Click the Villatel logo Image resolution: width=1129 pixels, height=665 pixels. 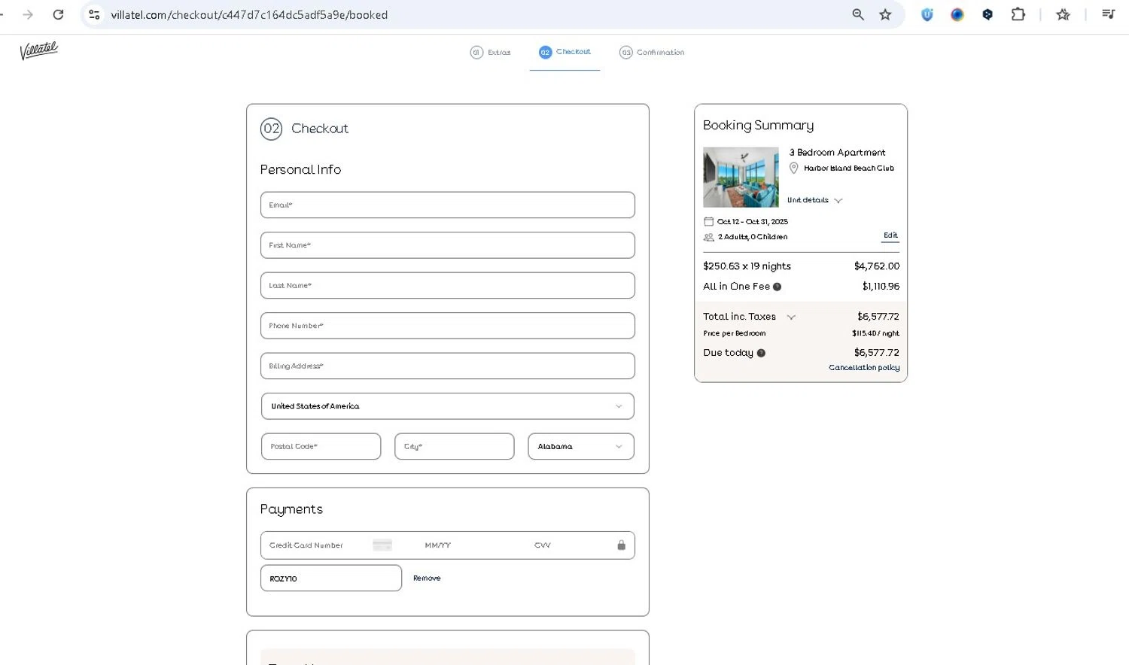point(39,50)
